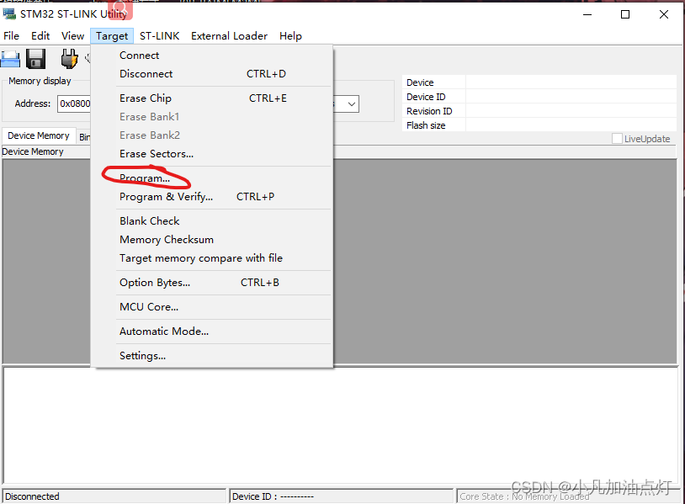Click the Device value field
685x504 pixels.
(571, 82)
